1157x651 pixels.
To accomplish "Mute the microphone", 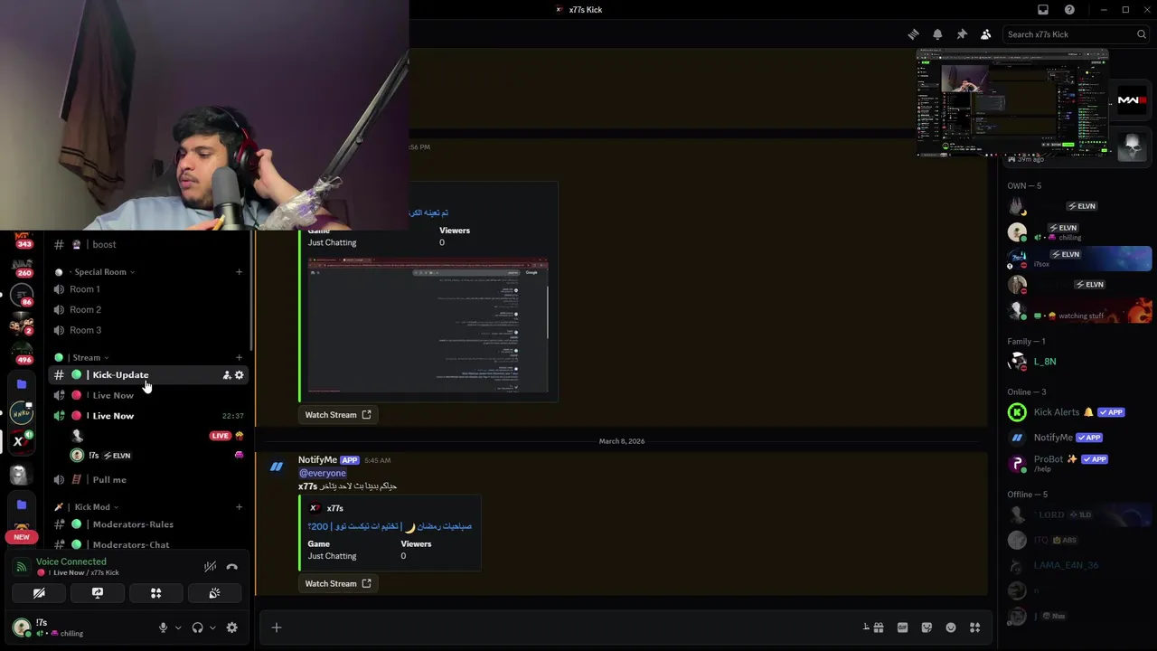I will pos(163,627).
